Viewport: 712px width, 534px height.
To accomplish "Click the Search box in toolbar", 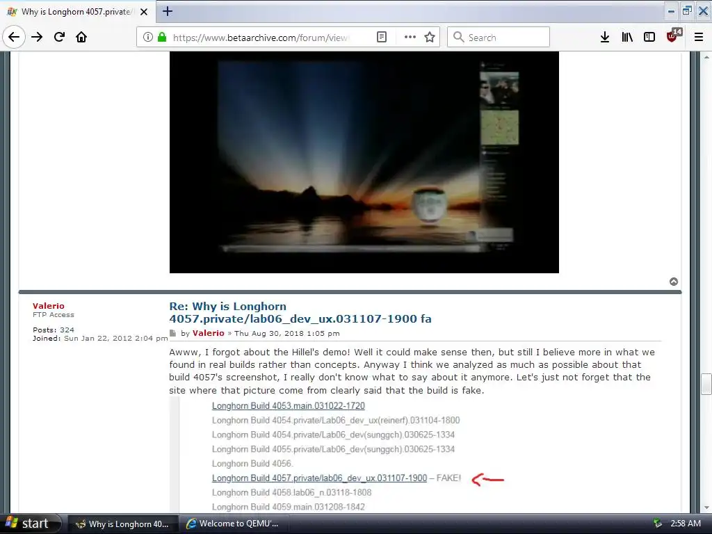I will (x=498, y=38).
